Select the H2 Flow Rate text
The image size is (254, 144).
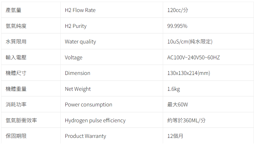pyautogui.click(x=80, y=10)
